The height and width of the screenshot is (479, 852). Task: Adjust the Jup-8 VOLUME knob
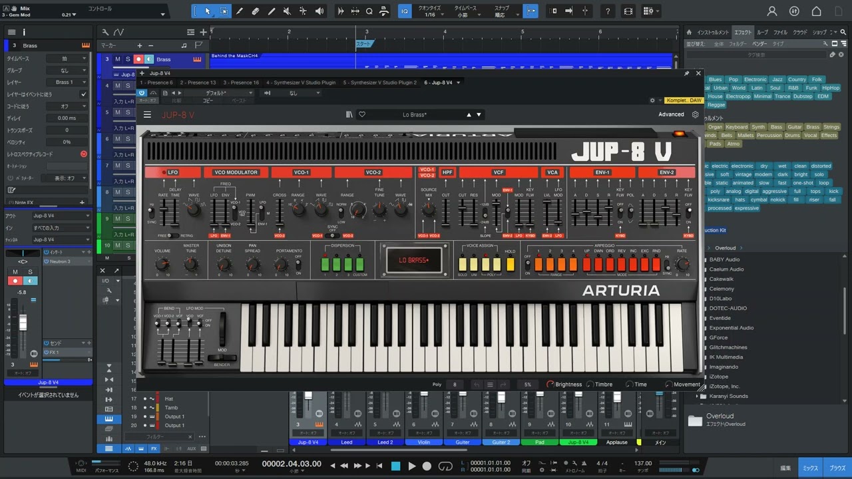coord(162,264)
